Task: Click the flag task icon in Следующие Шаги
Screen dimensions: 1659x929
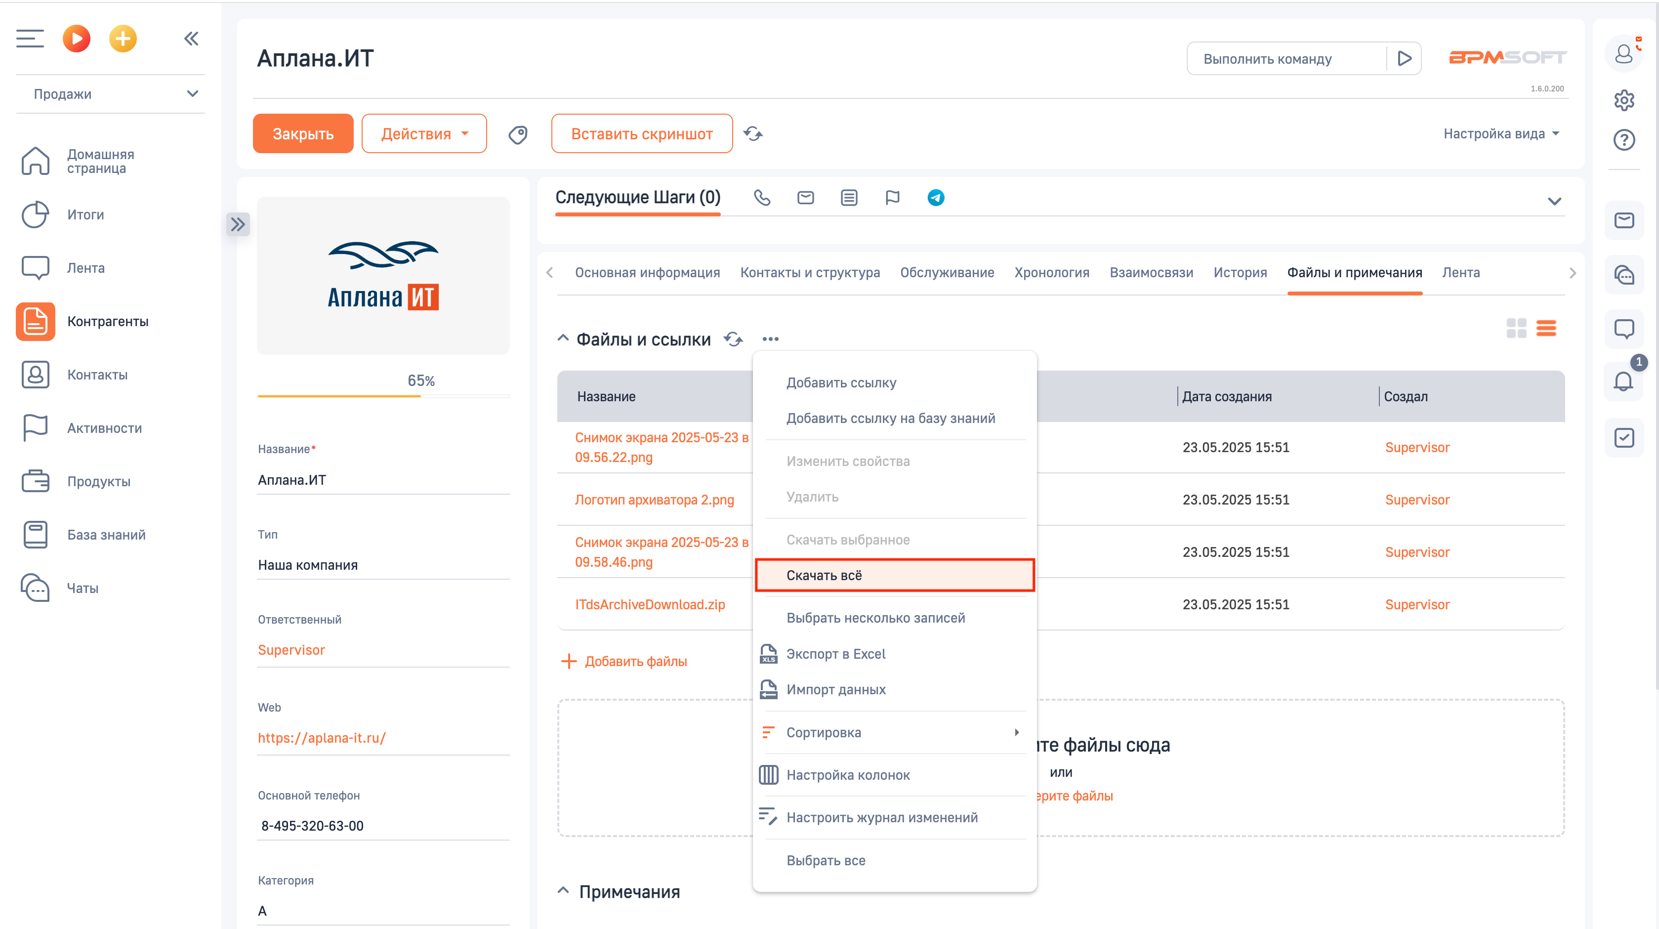Action: click(x=892, y=198)
